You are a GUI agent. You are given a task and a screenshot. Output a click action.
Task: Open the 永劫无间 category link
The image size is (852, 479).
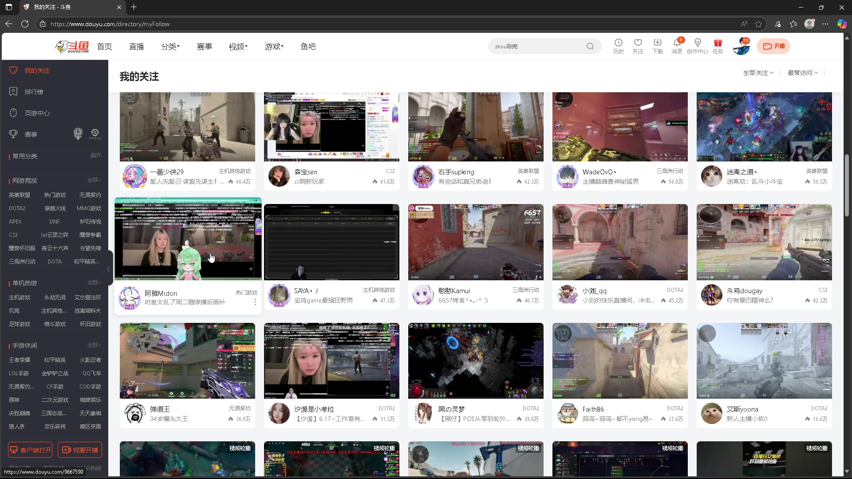[55, 298]
